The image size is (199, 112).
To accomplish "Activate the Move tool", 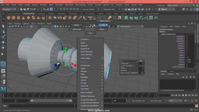I will tap(3, 42).
